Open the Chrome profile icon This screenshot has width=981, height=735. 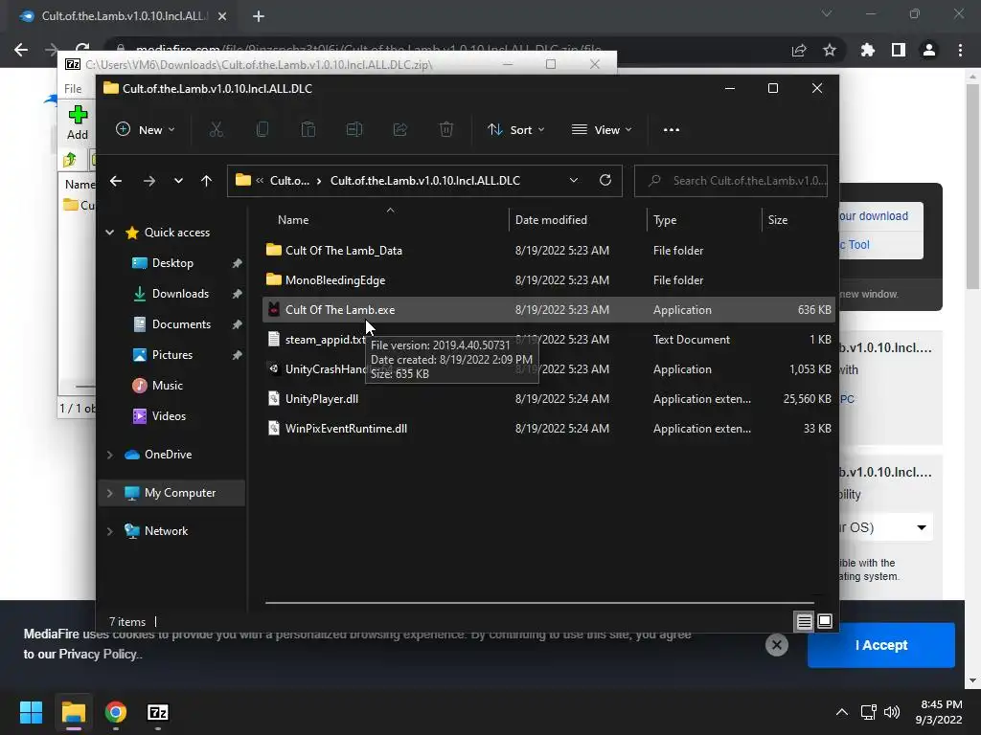click(x=929, y=50)
